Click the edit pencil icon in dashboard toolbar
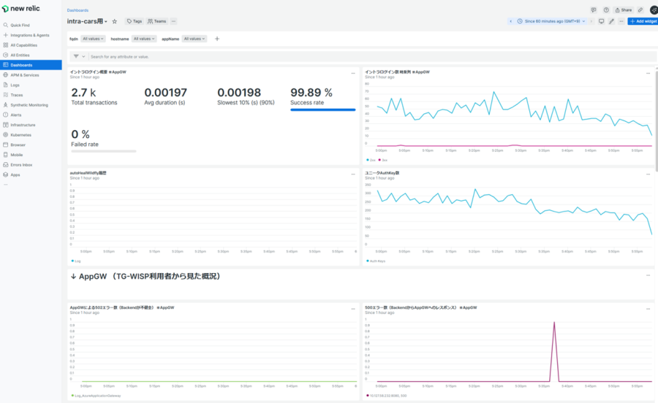This screenshot has width=658, height=403. [x=611, y=21]
